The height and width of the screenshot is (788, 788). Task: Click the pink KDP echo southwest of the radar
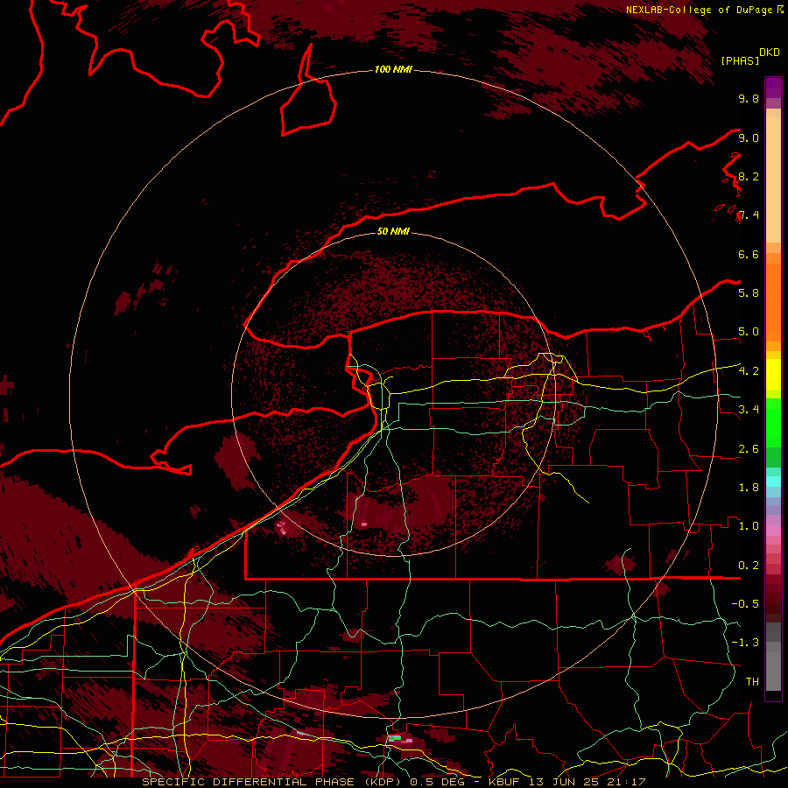pyautogui.click(x=283, y=528)
